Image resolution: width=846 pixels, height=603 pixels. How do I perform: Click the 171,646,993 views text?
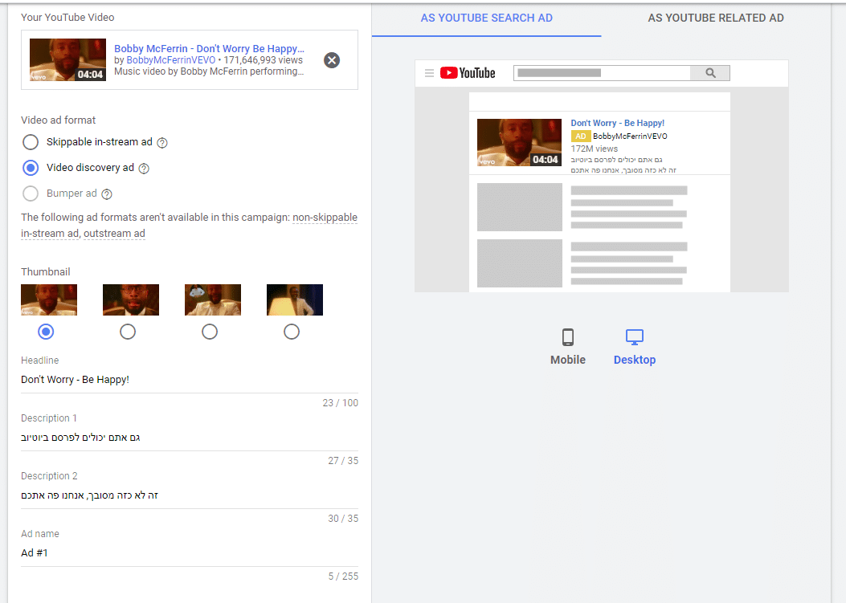coord(264,60)
